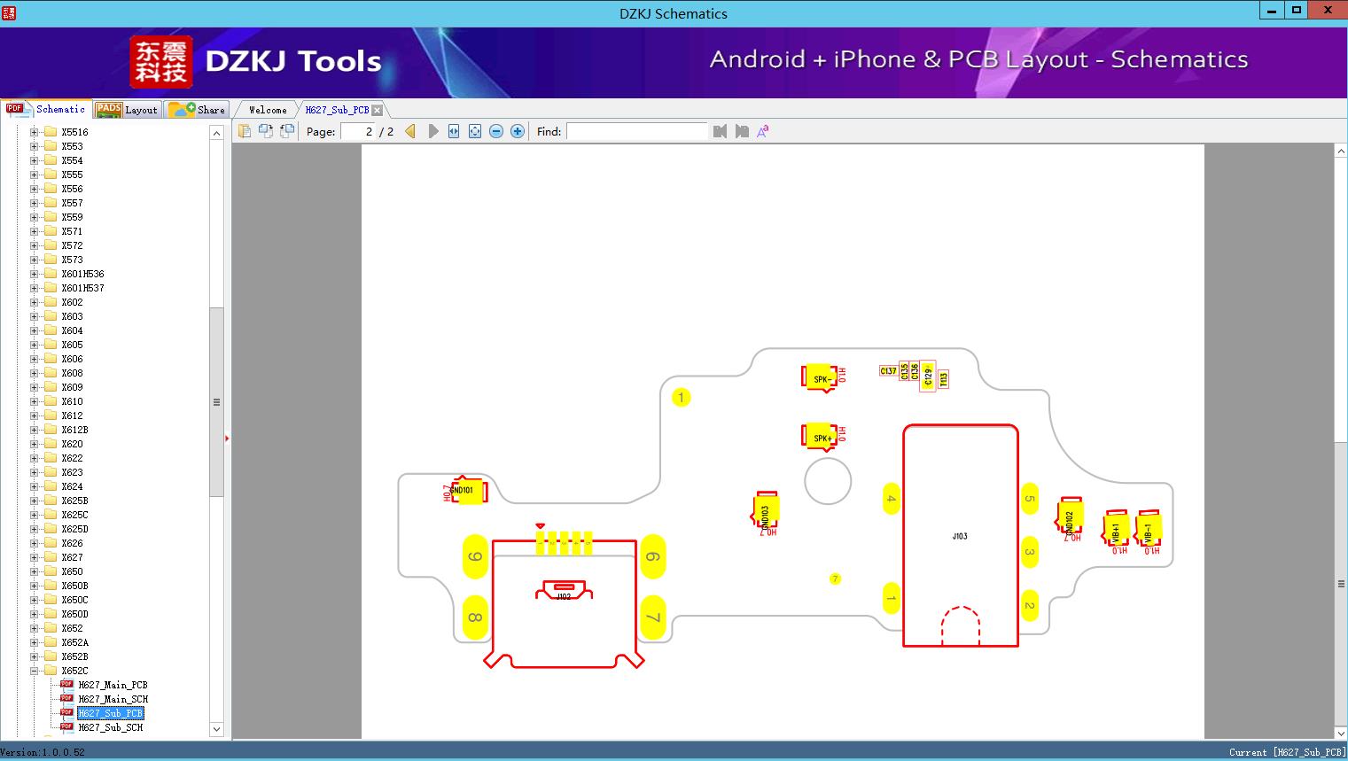
Task: Expand the X5516 folder
Action: (35, 132)
